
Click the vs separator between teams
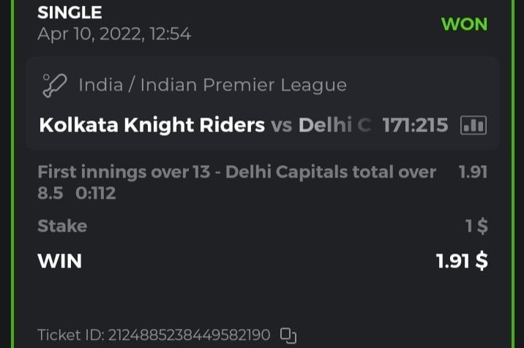pos(282,126)
